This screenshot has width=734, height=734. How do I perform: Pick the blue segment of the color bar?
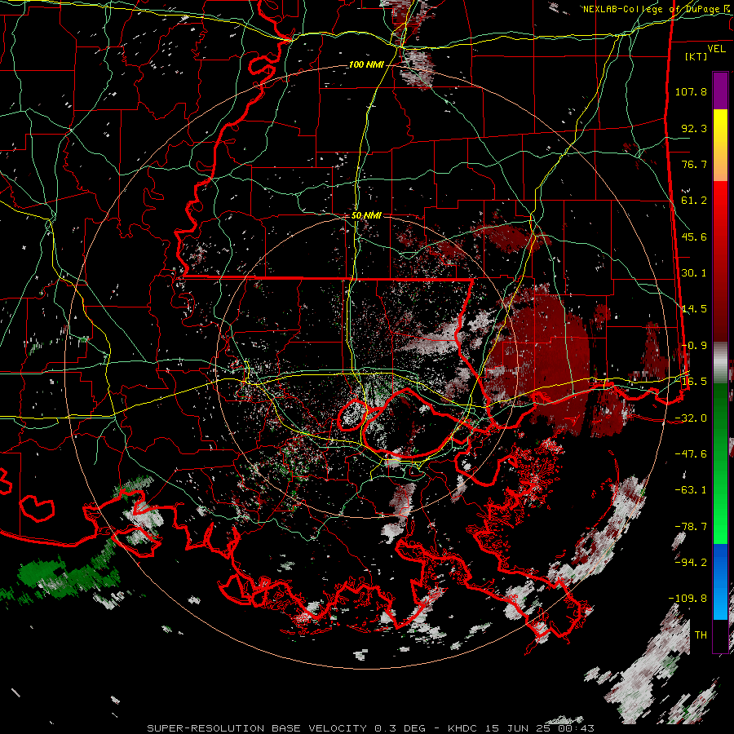click(x=720, y=581)
